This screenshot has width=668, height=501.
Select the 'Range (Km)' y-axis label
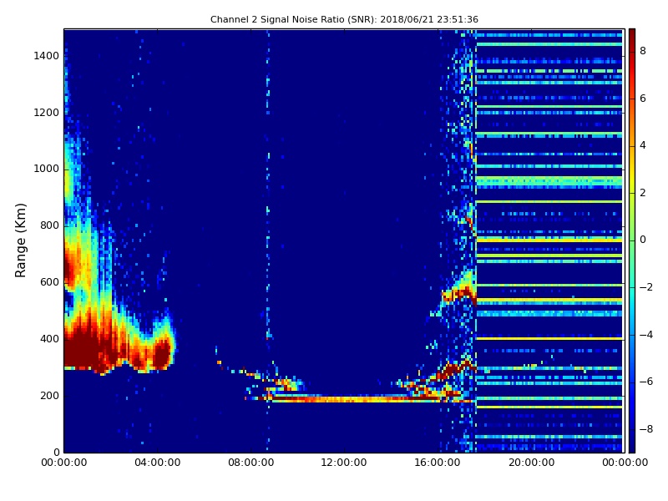(20, 240)
